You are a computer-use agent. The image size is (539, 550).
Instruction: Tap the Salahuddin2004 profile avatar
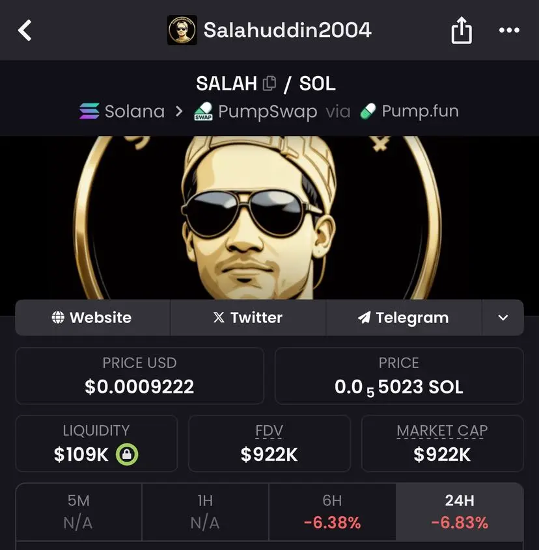tap(182, 30)
